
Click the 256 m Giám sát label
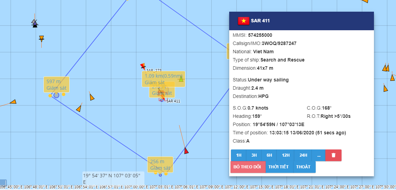pos(160,165)
